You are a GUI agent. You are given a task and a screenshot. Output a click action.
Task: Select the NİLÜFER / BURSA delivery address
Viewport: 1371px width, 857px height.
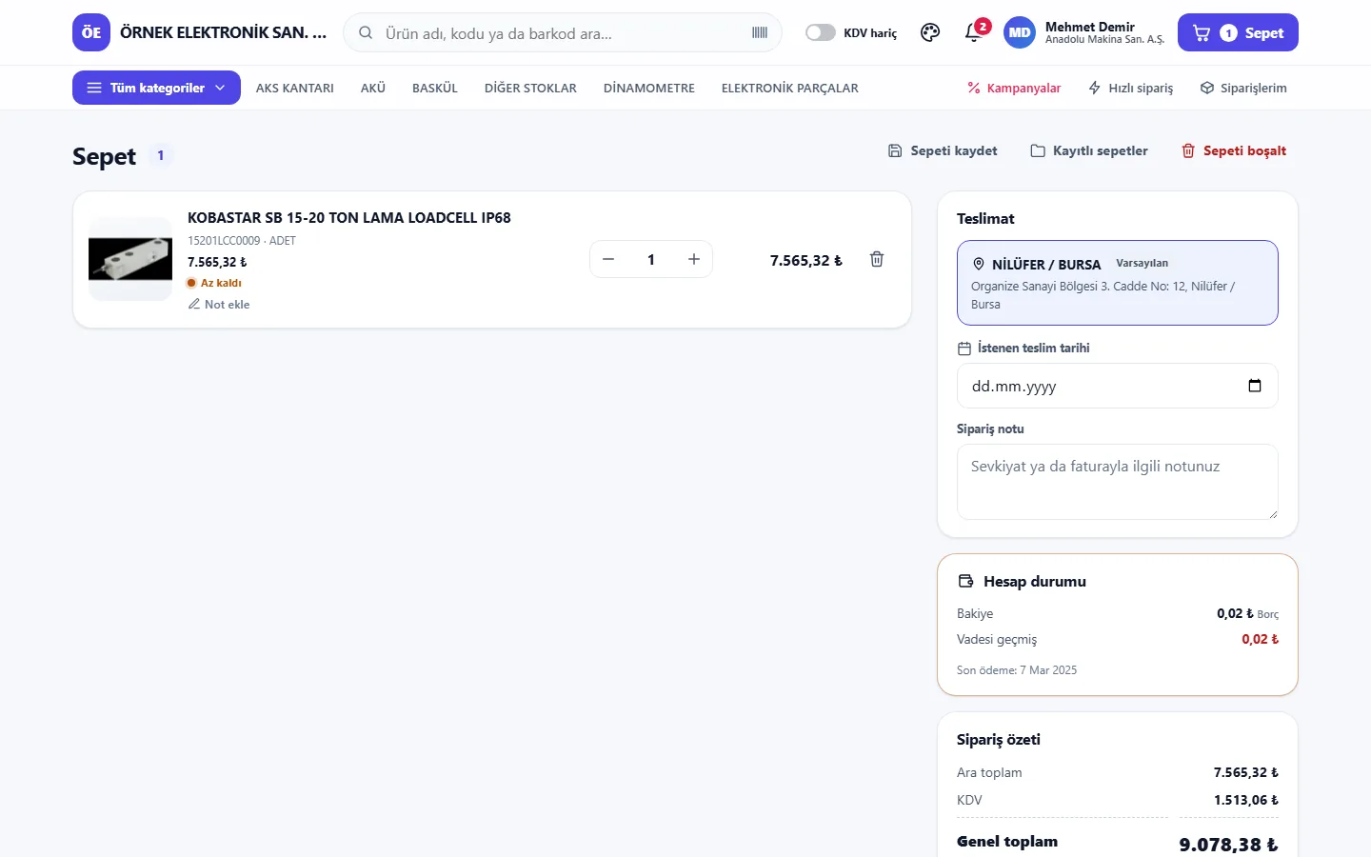(1118, 283)
